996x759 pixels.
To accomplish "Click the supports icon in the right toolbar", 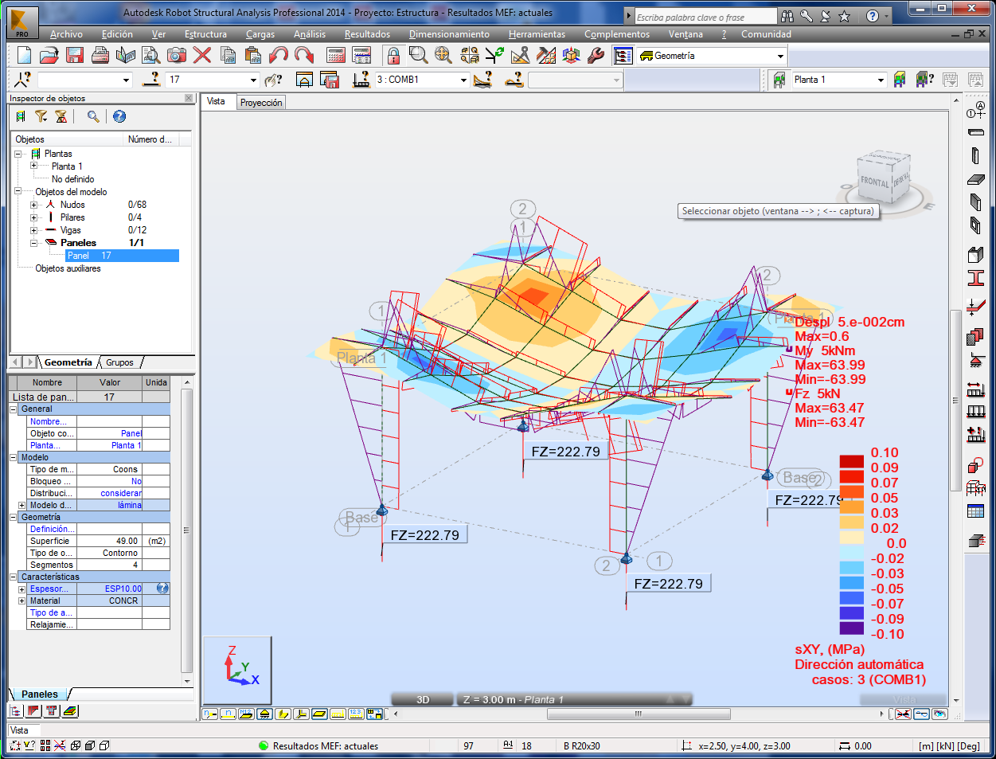I will pyautogui.click(x=978, y=358).
